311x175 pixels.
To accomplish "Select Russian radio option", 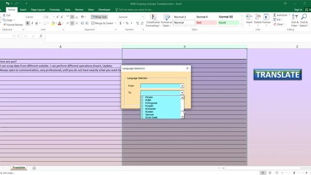I will (x=142, y=112).
